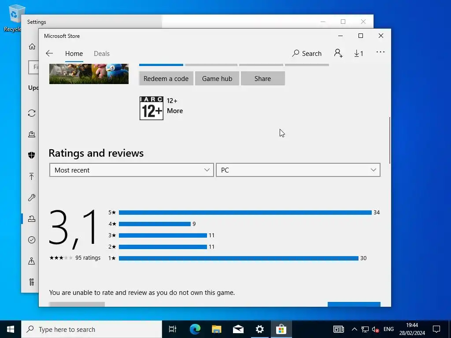
Task: Click the Settings window home icon
Action: point(32,46)
